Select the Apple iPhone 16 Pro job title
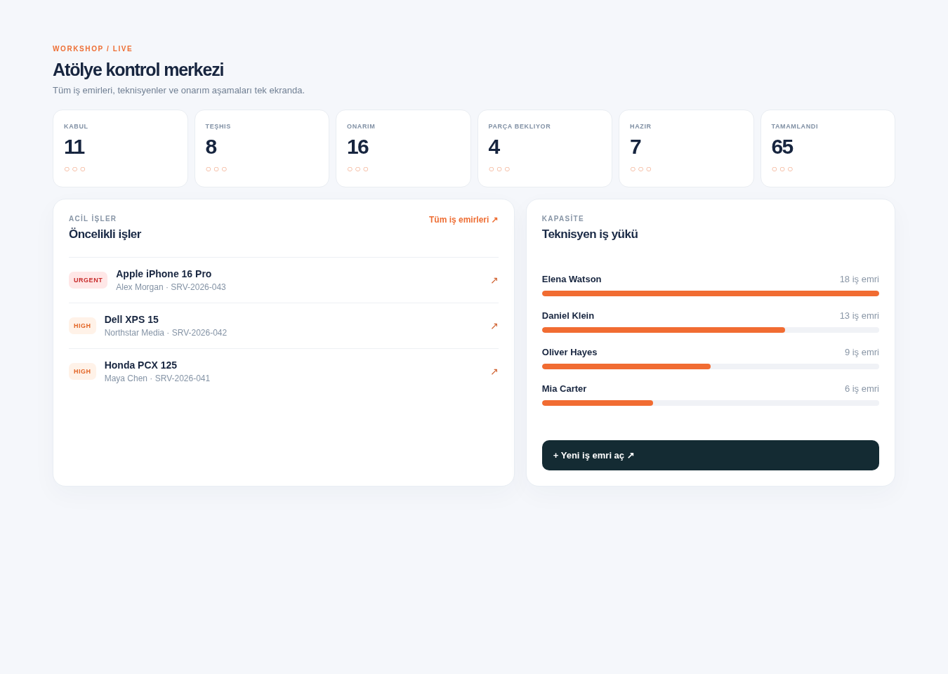Viewport: 948px width, 674px height. pyautogui.click(x=164, y=274)
